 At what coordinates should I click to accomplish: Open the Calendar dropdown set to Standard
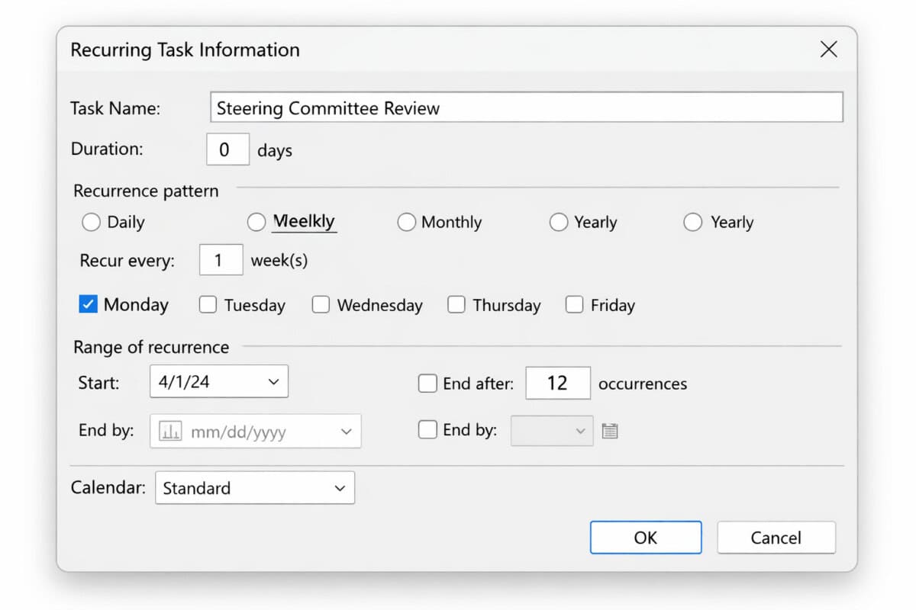point(255,488)
